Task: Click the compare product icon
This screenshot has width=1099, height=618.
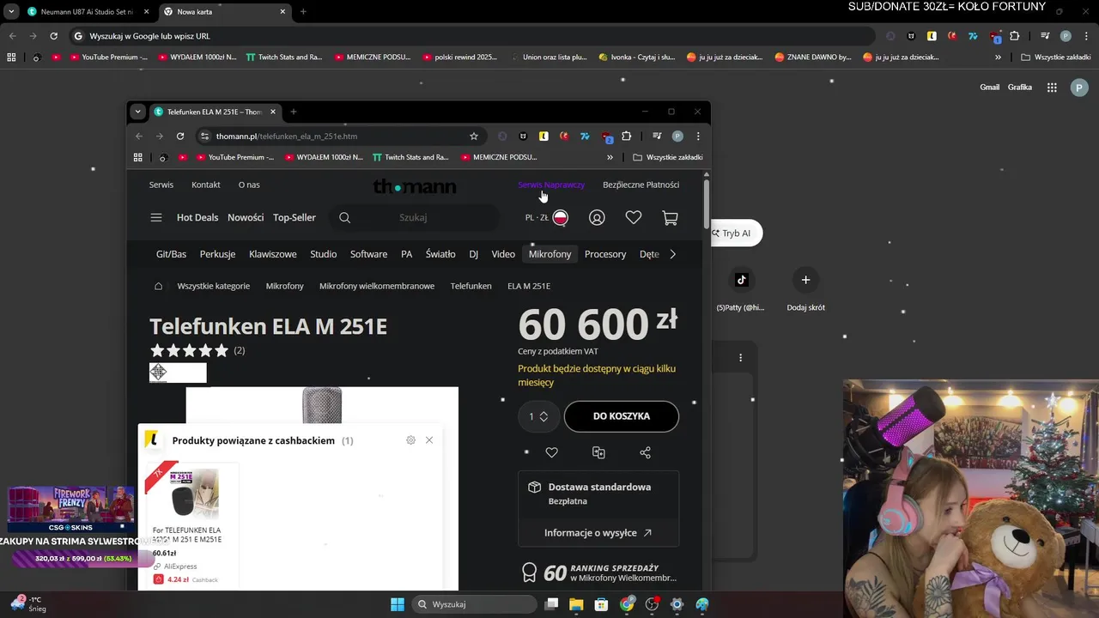Action: click(x=598, y=452)
